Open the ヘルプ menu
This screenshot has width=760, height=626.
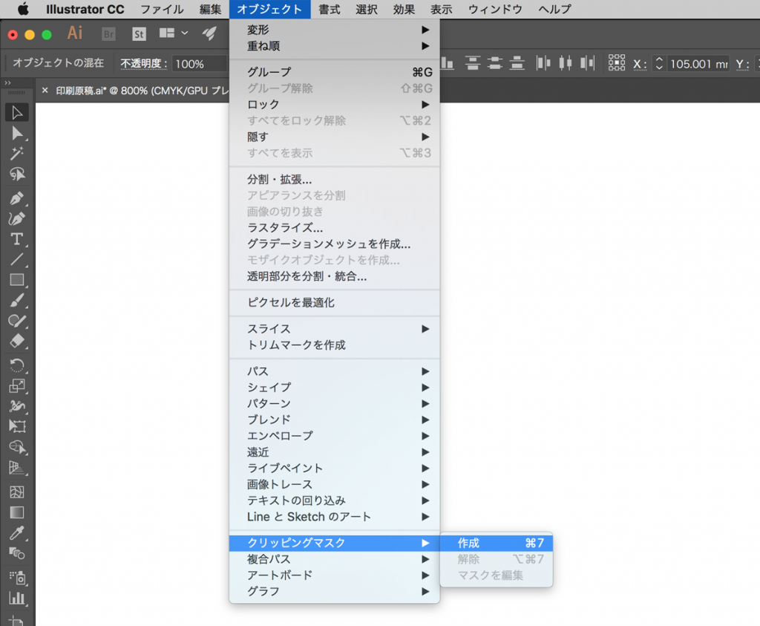[554, 9]
